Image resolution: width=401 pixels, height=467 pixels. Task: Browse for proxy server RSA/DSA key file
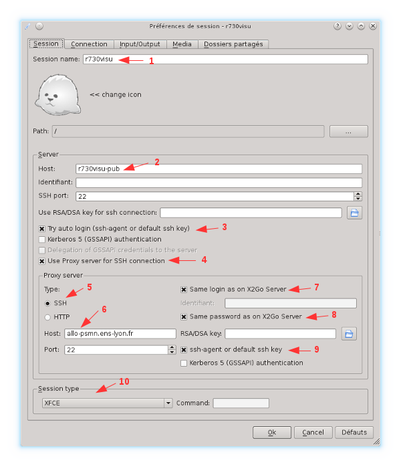[x=349, y=334]
